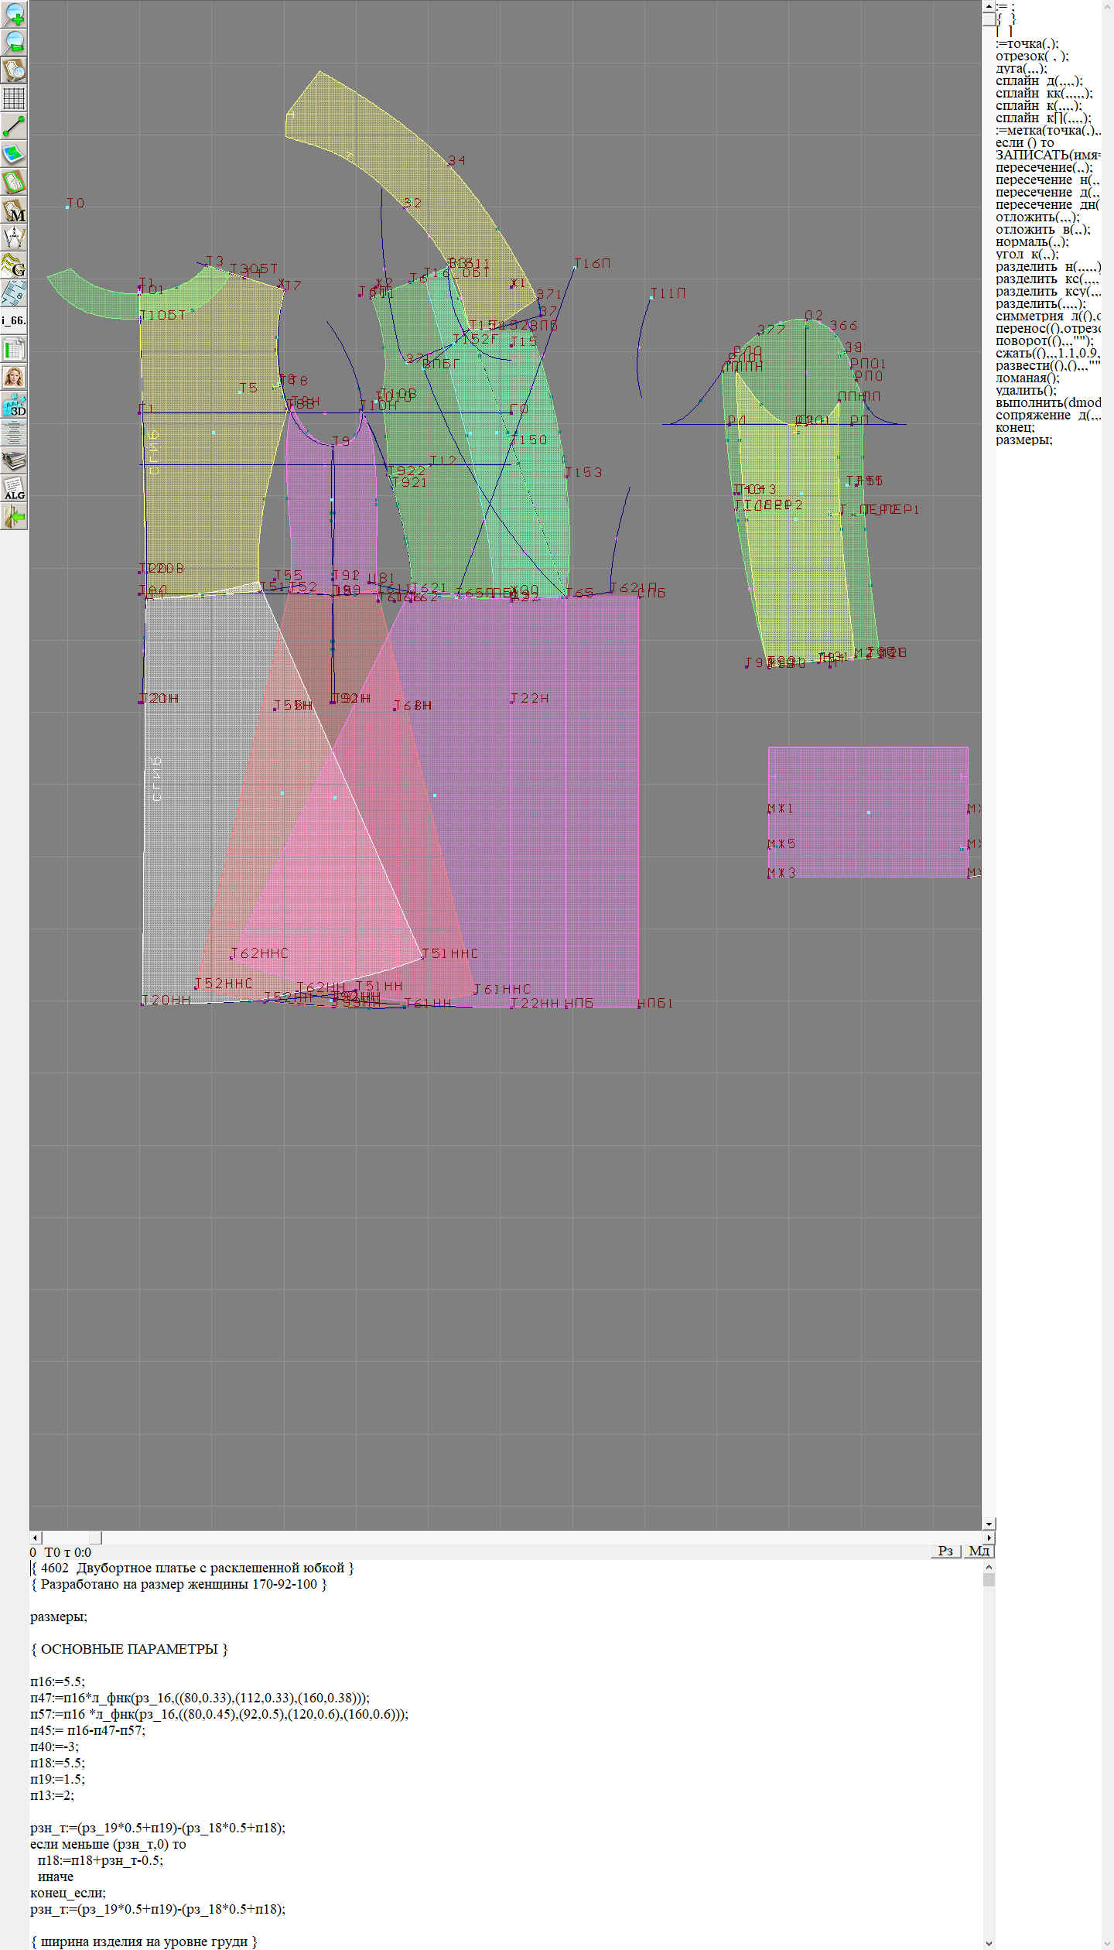Click the ALG algorithm icon

click(14, 489)
